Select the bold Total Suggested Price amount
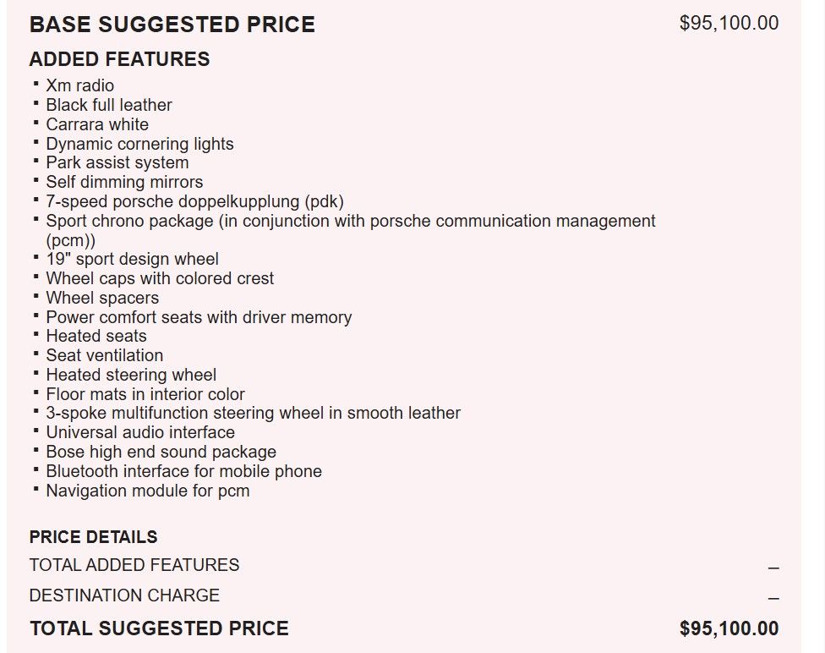Viewport: 825px width, 653px height. [x=729, y=628]
